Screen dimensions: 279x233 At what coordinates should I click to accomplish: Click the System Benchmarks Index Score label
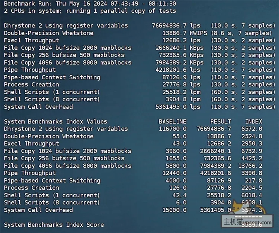pyautogui.click(x=54, y=225)
